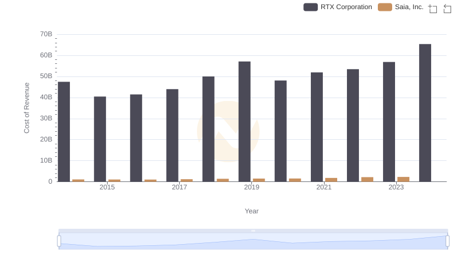Click the RTX Corporation bar for 2022
This screenshot has height=263, width=458.
click(x=353, y=126)
